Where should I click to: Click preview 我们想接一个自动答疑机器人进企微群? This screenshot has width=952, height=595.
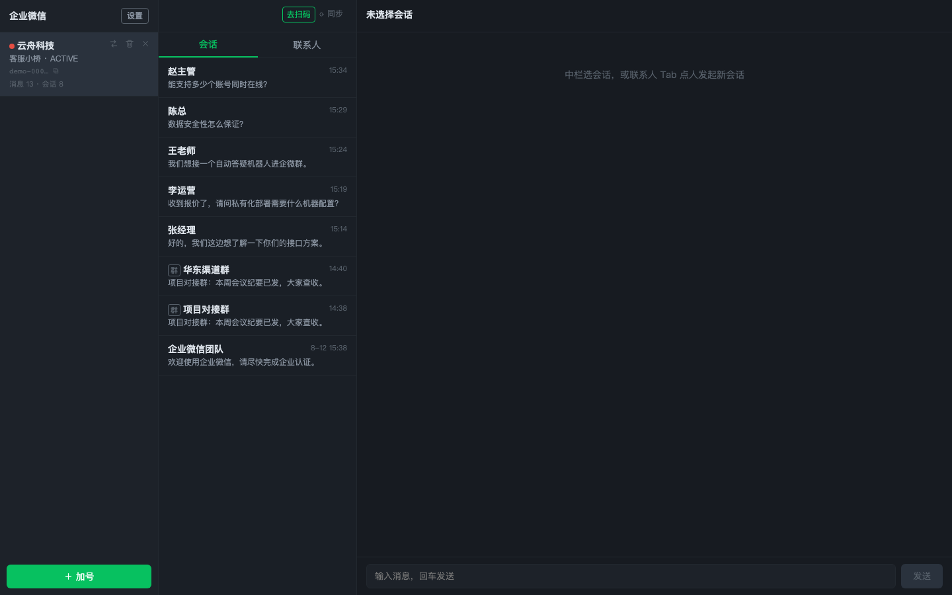point(238,164)
